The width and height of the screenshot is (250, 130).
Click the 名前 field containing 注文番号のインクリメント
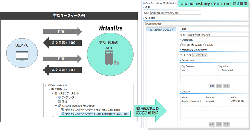pyautogui.click(x=218, y=35)
